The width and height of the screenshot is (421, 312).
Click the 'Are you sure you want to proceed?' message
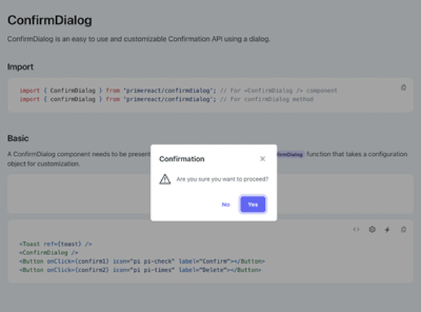(222, 179)
